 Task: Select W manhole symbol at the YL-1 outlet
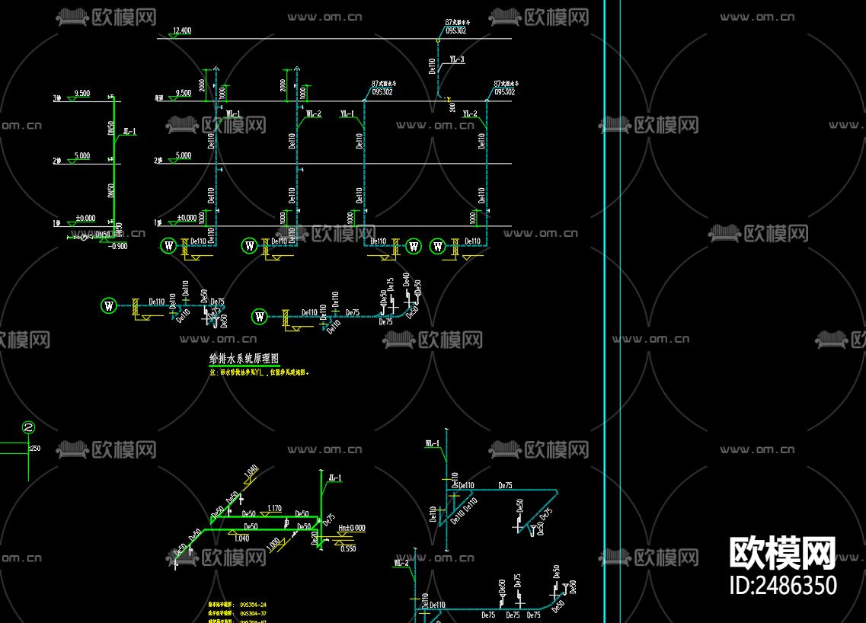[414, 246]
